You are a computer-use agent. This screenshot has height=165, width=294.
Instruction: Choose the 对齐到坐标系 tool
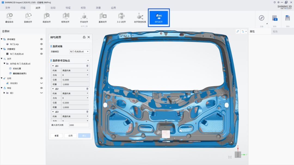point(140,18)
